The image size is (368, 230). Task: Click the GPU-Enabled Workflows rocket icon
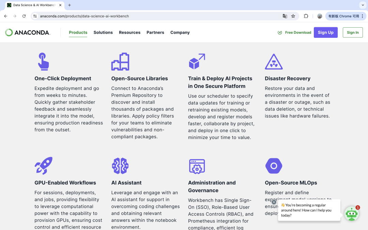[x=44, y=166]
